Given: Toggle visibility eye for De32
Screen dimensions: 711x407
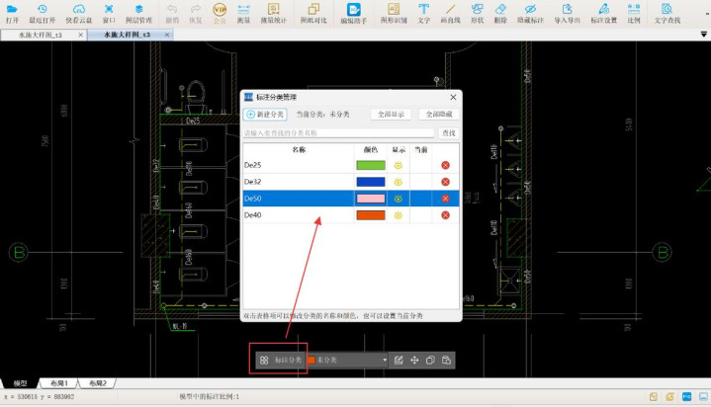Looking at the screenshot, I should coord(399,182).
